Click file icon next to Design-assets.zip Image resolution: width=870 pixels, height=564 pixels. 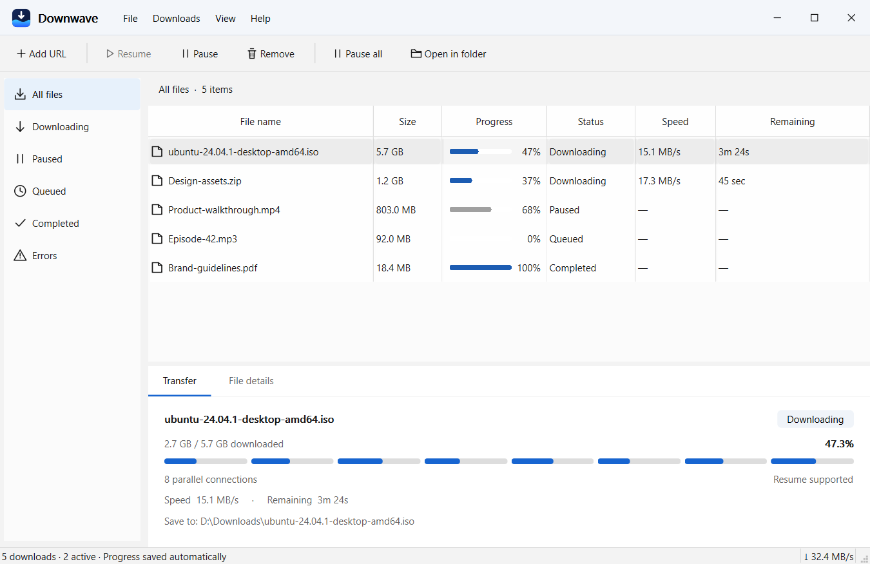[157, 181]
